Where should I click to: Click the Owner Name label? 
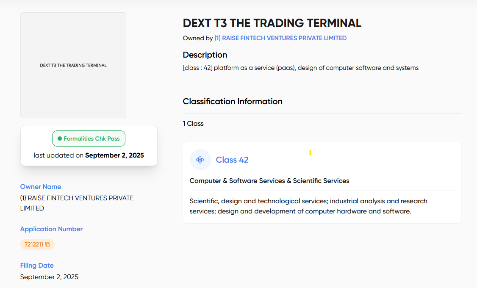pyautogui.click(x=41, y=187)
